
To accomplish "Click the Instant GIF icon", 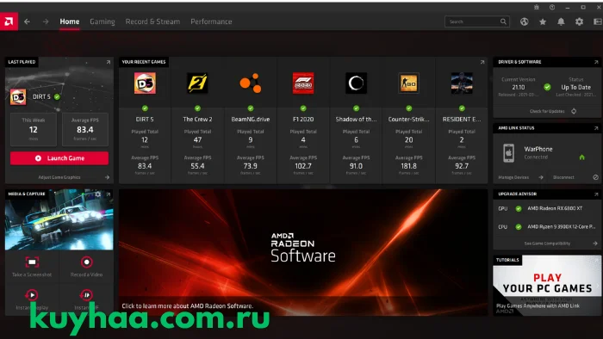I will 86,295.
